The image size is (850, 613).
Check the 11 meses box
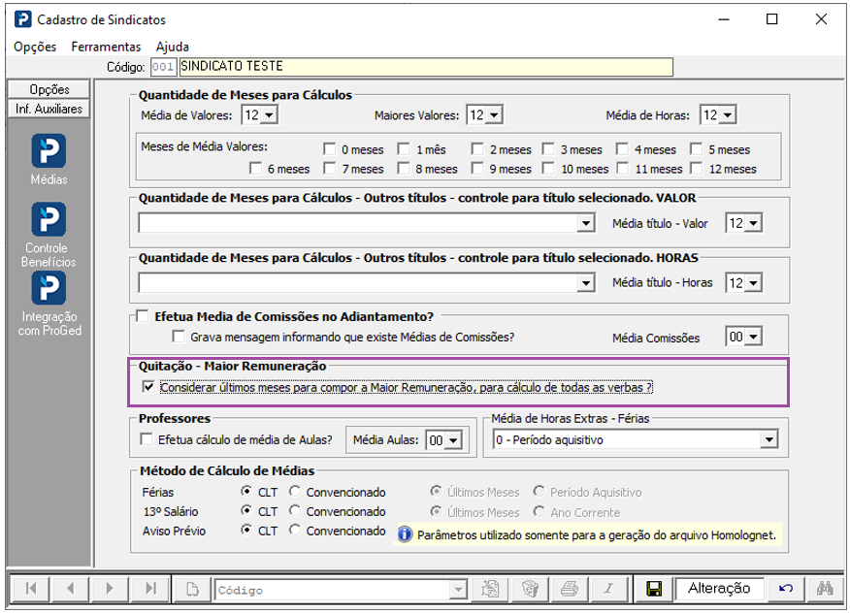click(622, 169)
